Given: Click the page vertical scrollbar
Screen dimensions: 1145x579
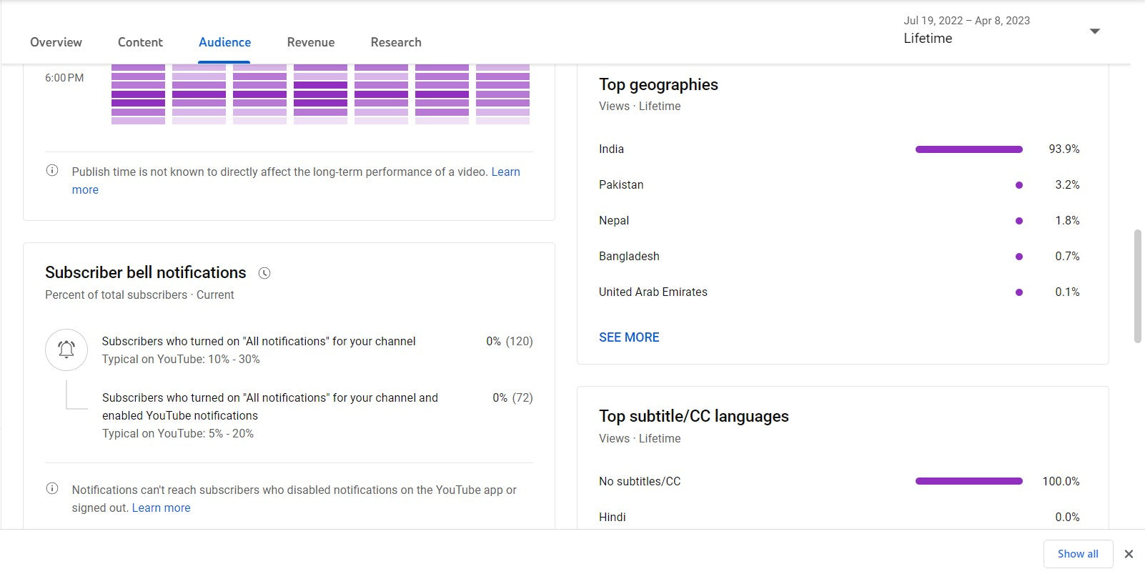Looking at the screenshot, I should coord(1138,286).
